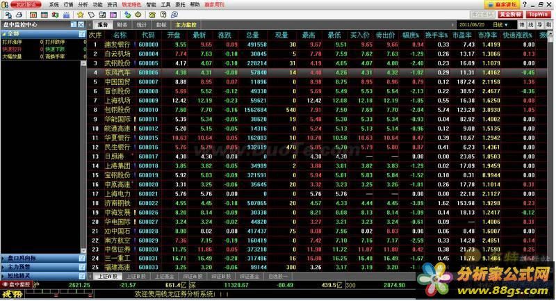Click the red-green cubes toolbar icon
The image size is (556, 301).
(55, 15)
